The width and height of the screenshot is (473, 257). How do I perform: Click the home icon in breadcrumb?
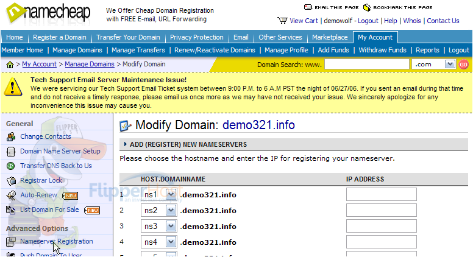pyautogui.click(x=10, y=65)
